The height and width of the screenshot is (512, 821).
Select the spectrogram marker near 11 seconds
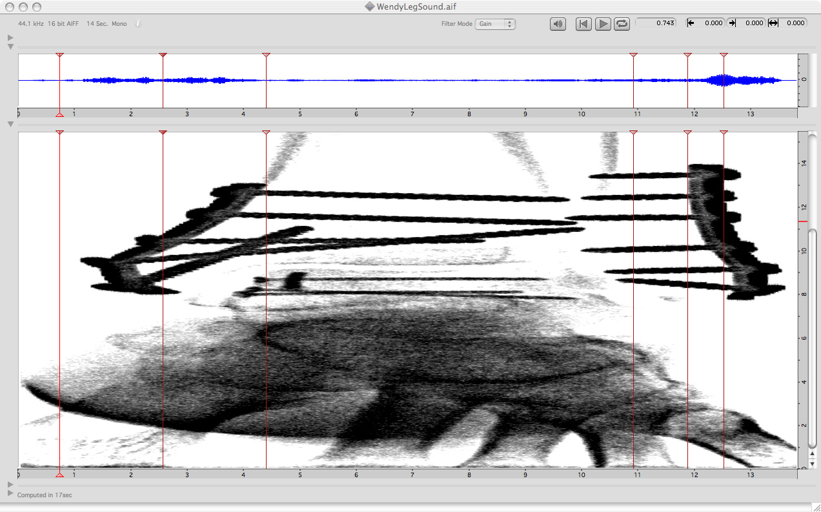633,132
